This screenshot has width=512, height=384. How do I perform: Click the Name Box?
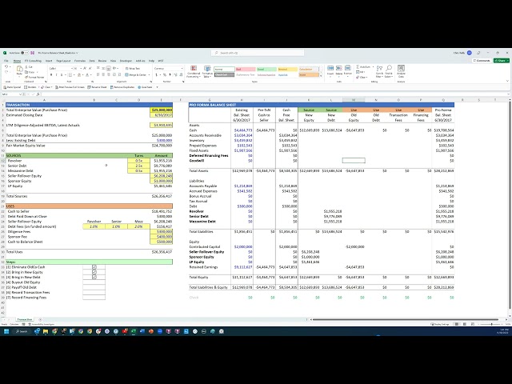(10, 94)
